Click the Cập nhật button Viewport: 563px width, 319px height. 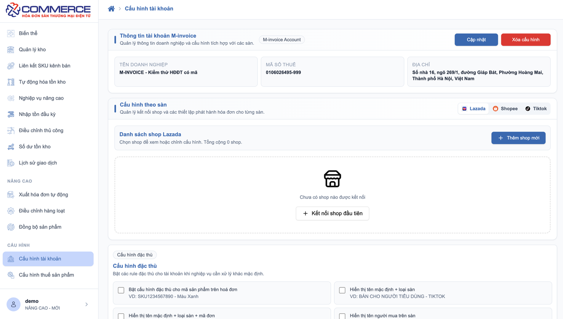point(476,39)
